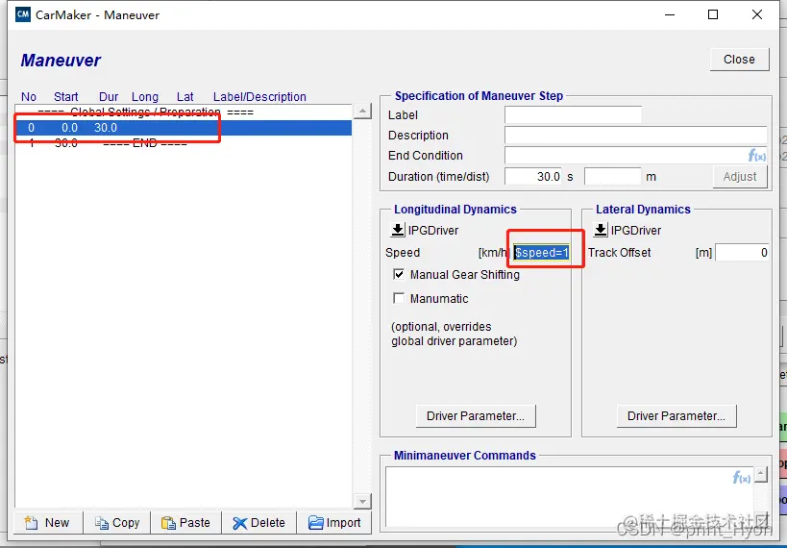Viewport: 787px width, 548px height.
Task: Click the f(x) icon in End Condition field
Action: pos(757,156)
